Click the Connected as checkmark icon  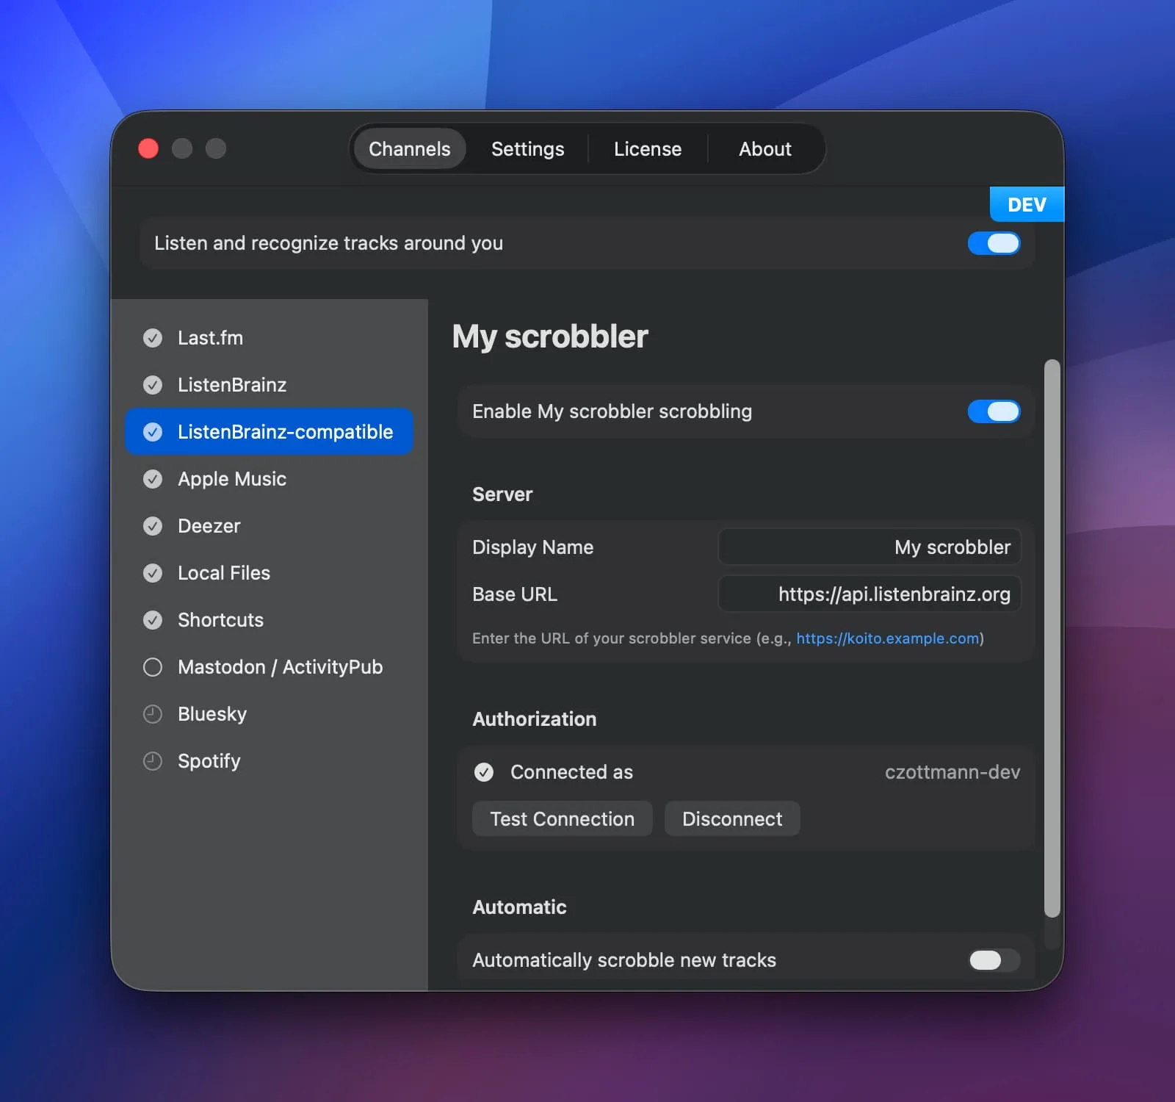[483, 772]
